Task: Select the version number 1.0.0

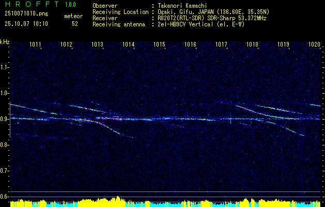Action: tap(70, 4)
